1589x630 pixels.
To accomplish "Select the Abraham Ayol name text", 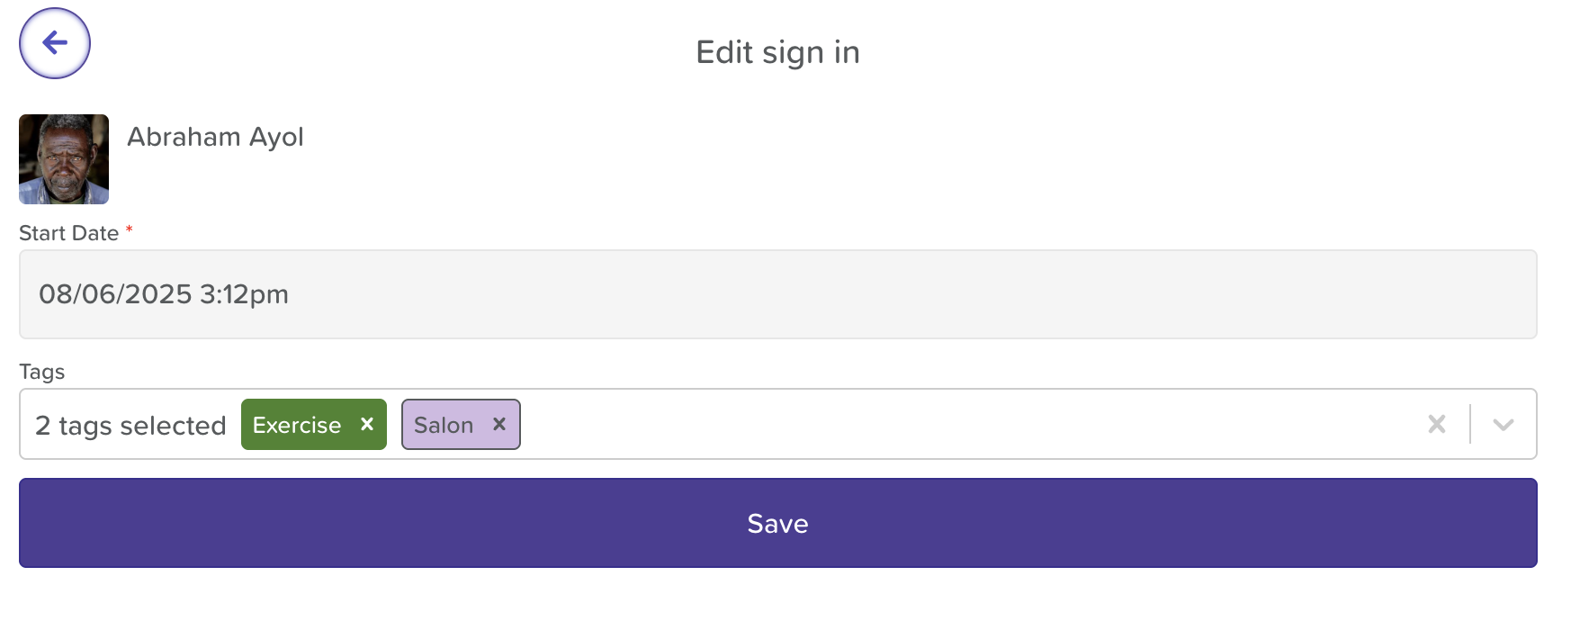I will pos(215,137).
